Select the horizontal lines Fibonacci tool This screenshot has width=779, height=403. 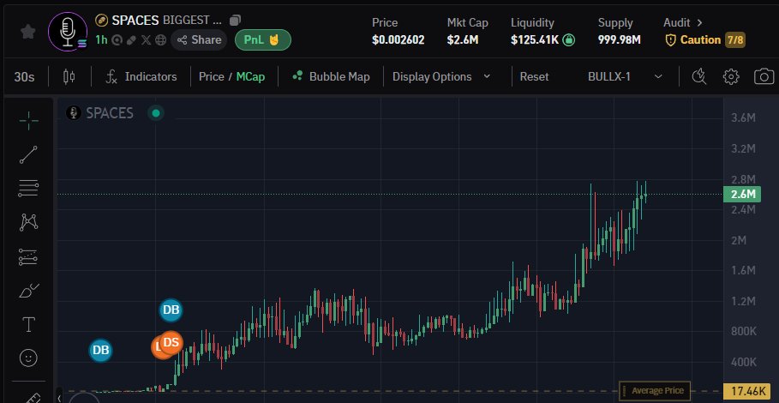[x=28, y=189]
